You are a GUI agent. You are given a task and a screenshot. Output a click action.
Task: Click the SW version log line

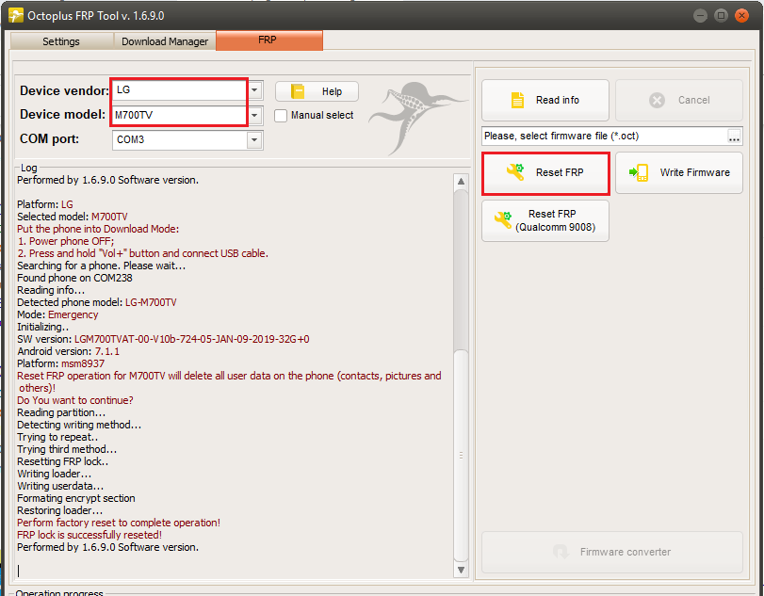(x=163, y=339)
